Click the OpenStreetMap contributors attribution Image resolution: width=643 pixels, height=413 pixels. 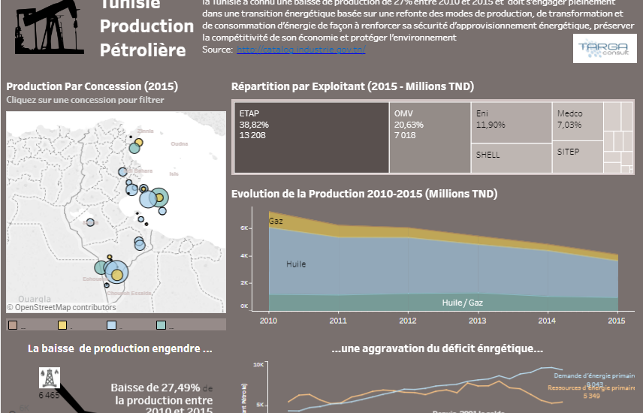click(x=62, y=307)
